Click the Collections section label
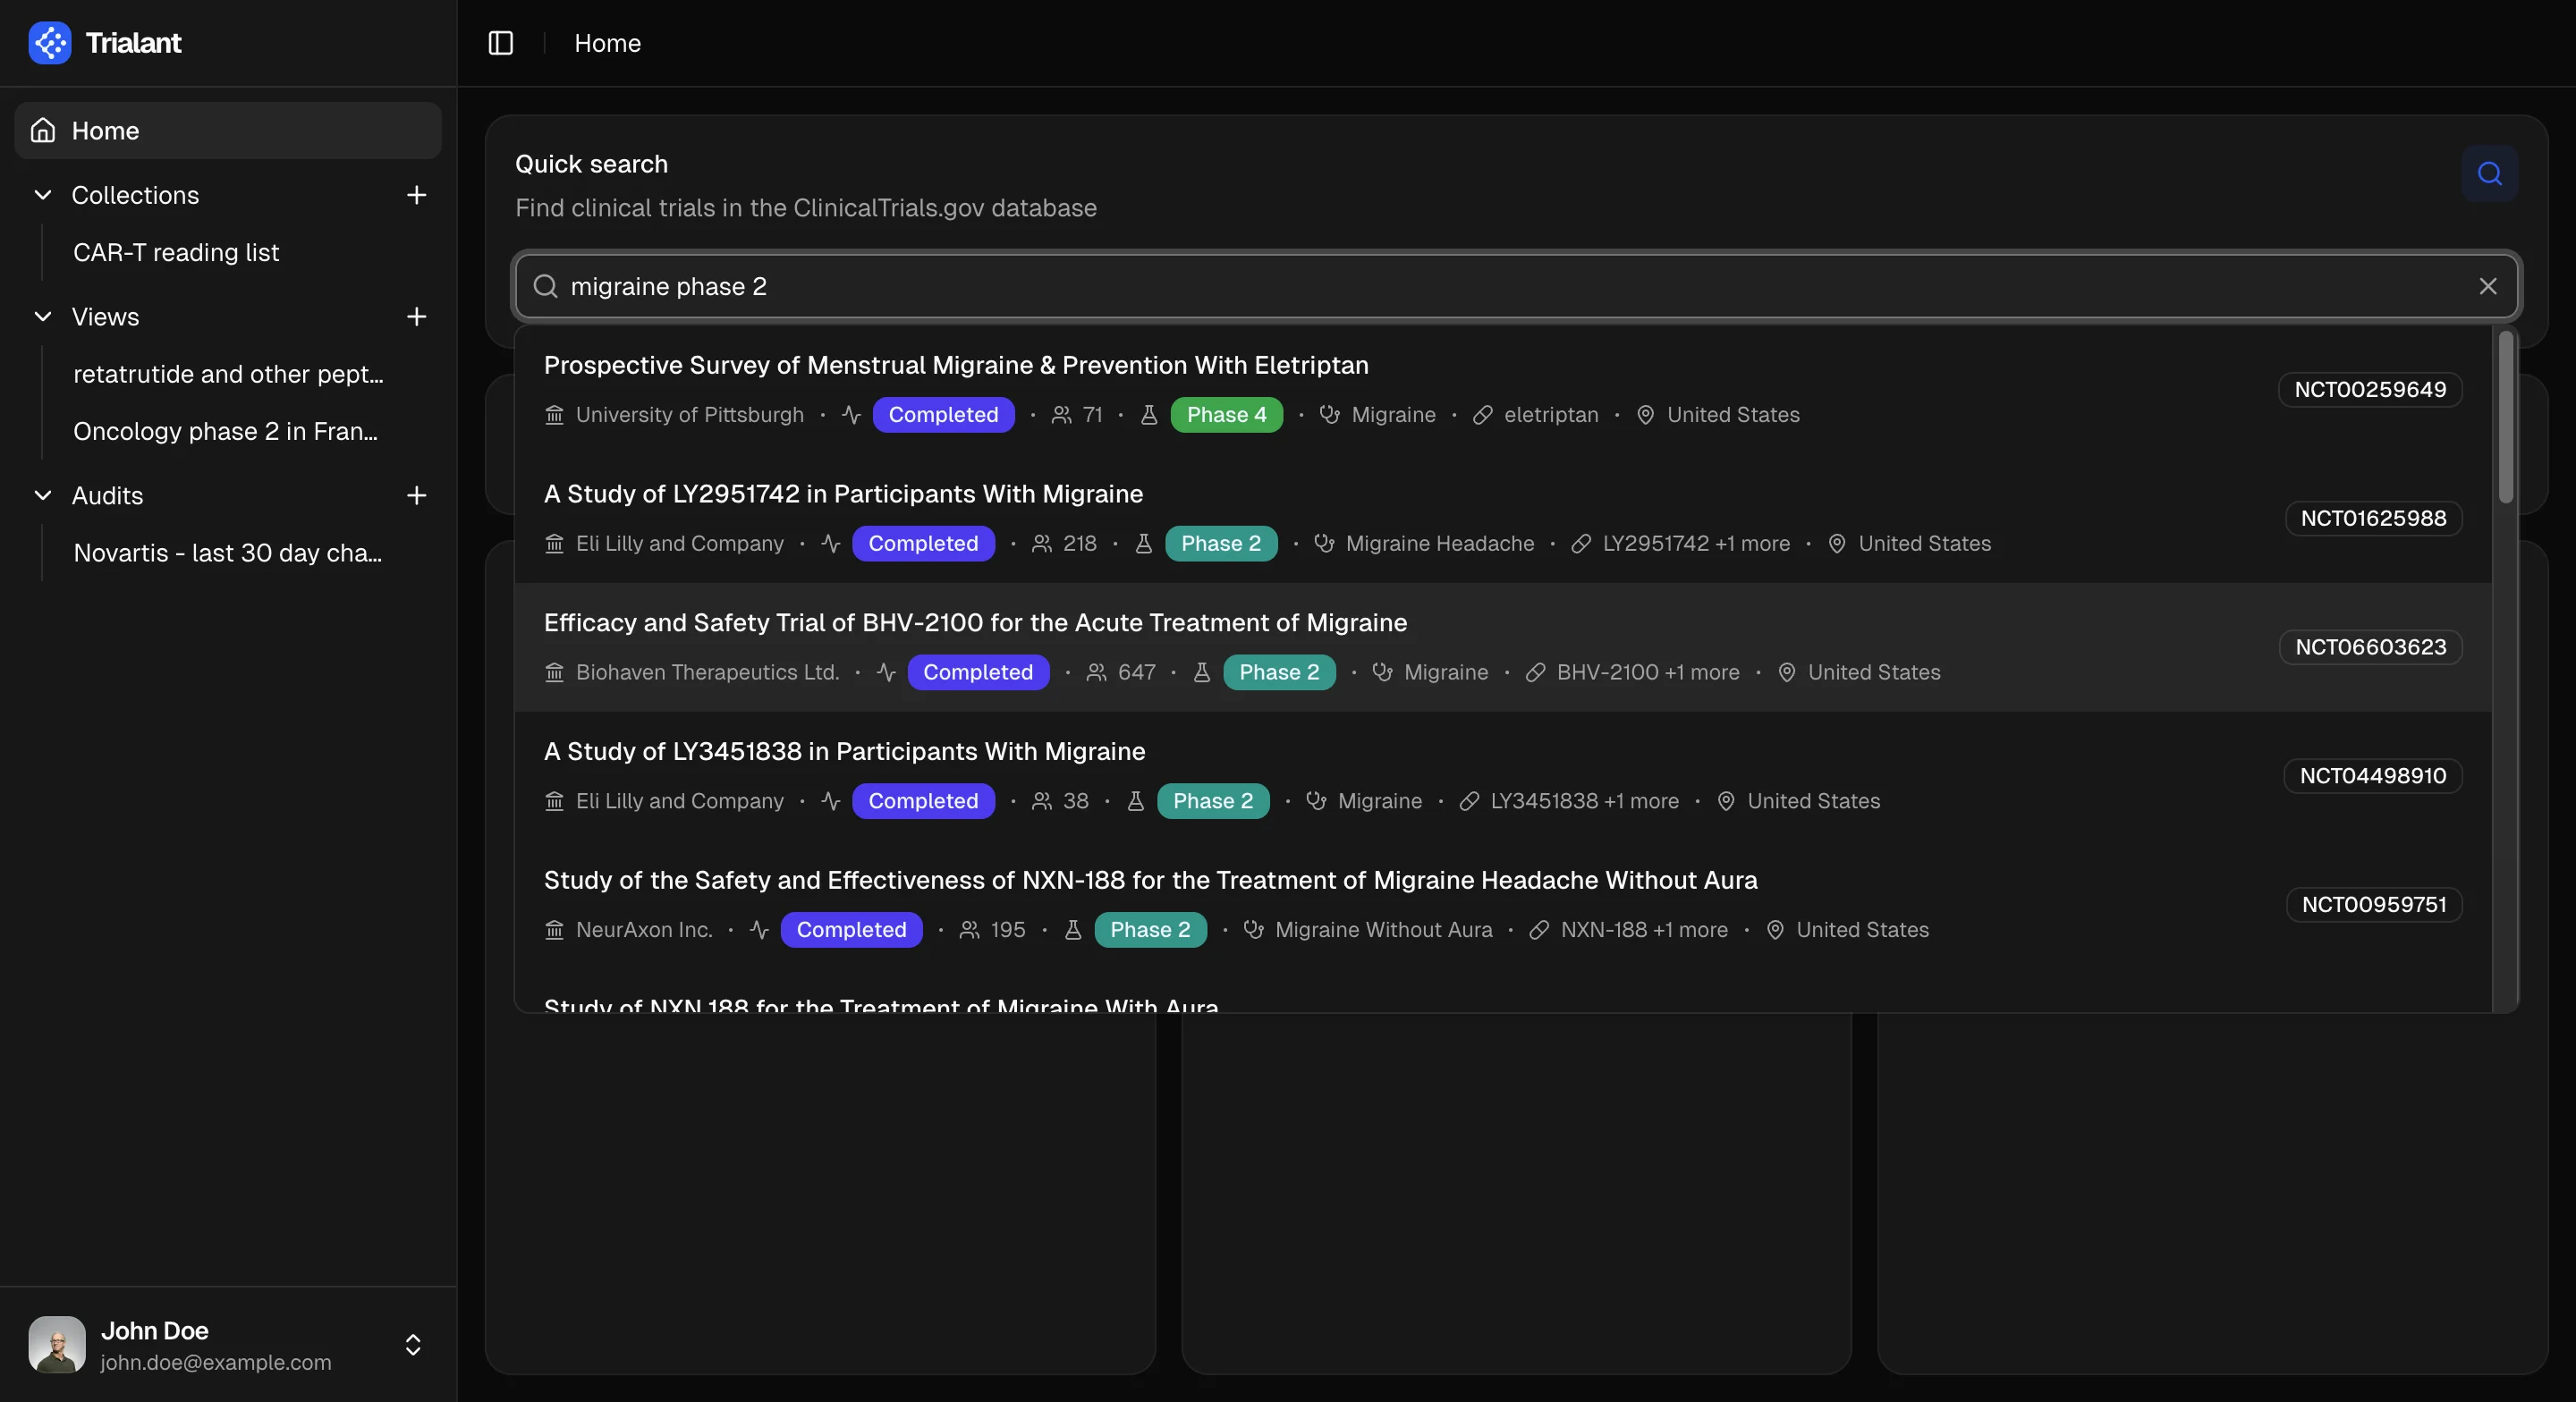 (135, 195)
